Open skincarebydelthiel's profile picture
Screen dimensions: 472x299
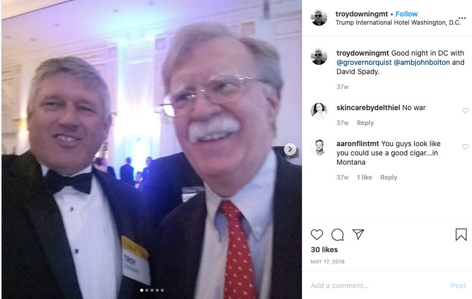[319, 111]
